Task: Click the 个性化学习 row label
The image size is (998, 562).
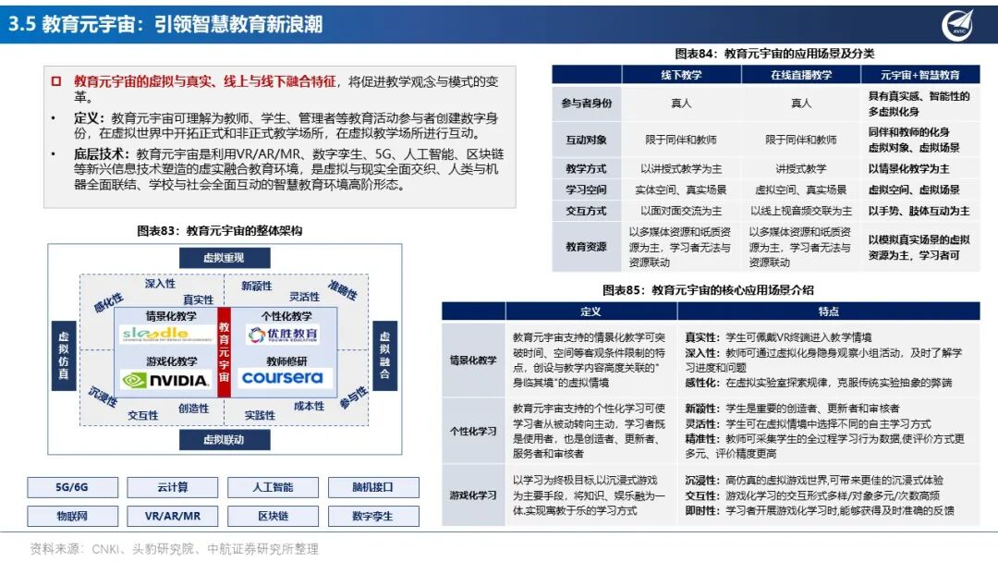Action: [x=473, y=431]
